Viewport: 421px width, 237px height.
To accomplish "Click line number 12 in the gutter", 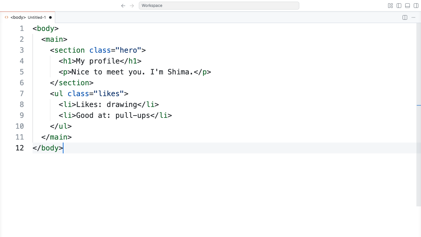I will click(20, 148).
